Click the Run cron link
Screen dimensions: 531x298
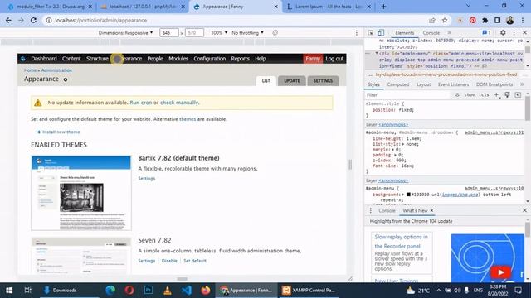click(x=140, y=103)
